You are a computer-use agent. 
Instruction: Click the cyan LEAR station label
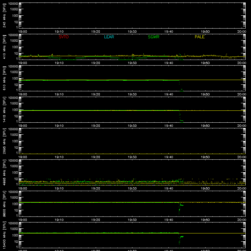coord(109,37)
